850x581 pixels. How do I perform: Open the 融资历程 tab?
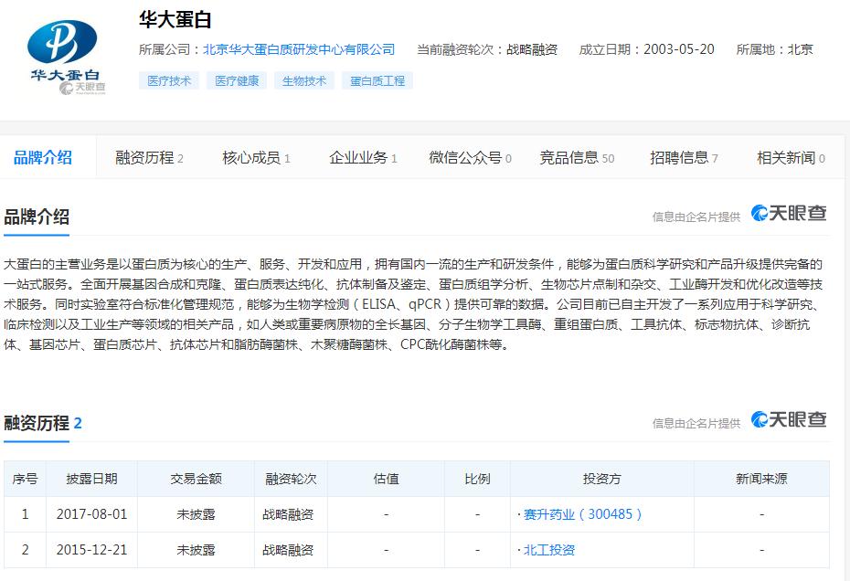149,158
